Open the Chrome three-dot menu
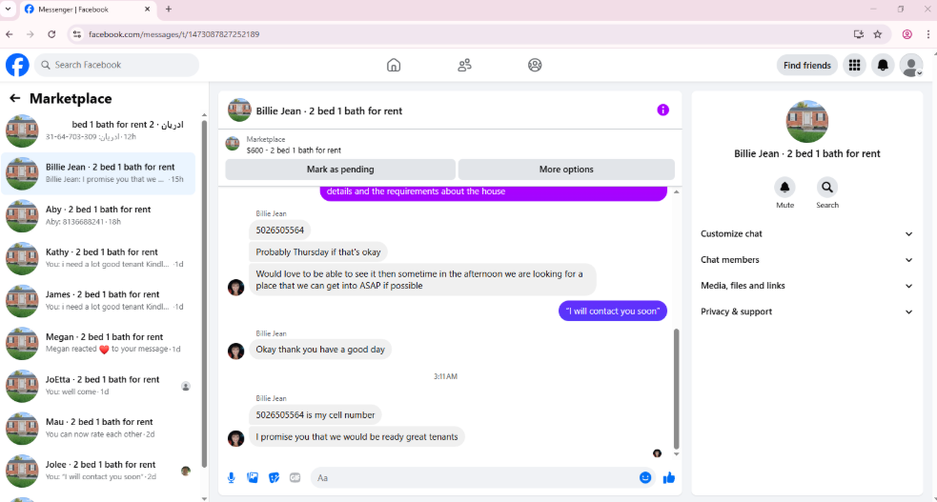This screenshot has width=937, height=502. [928, 34]
